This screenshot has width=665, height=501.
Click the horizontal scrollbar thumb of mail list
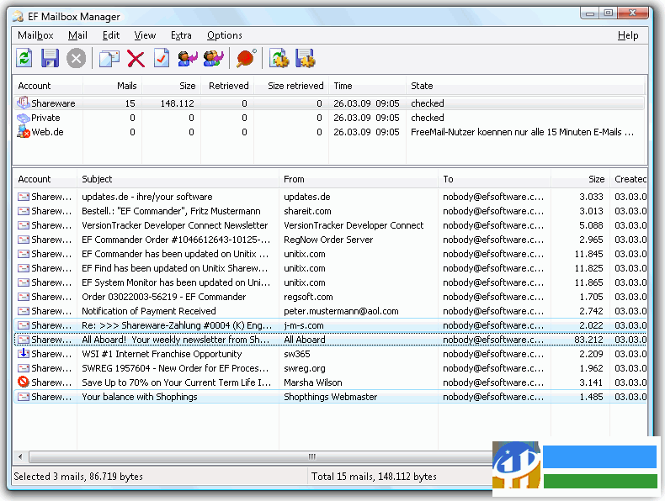[260, 456]
